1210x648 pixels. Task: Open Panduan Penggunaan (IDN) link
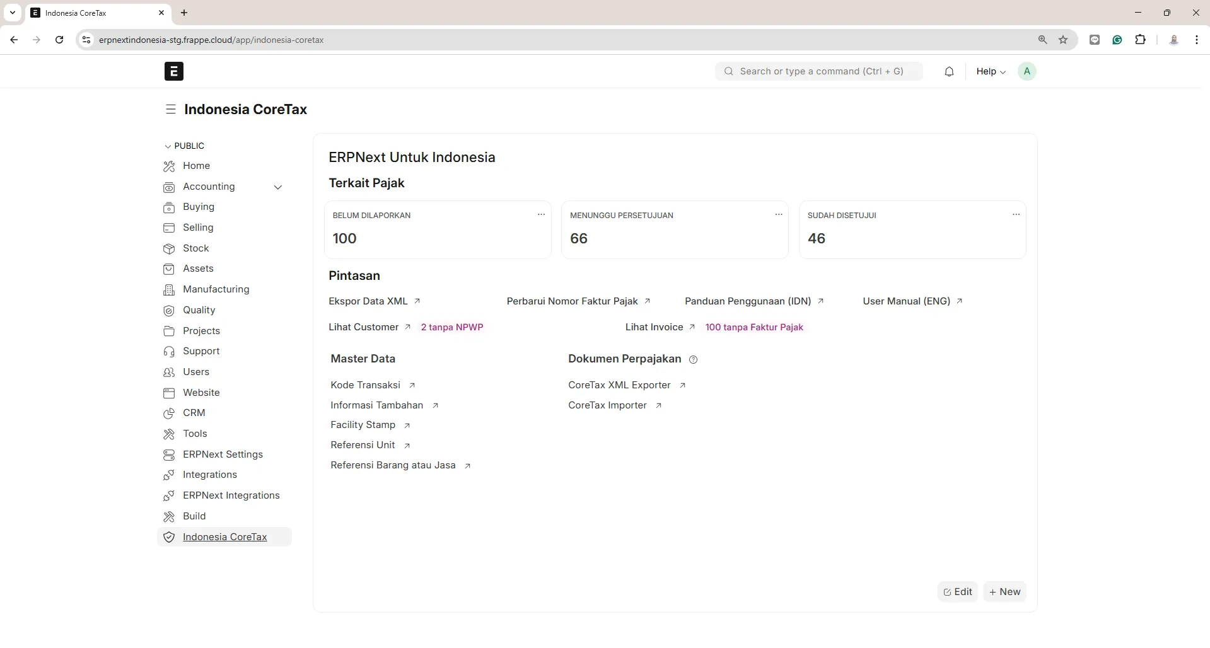[755, 301]
